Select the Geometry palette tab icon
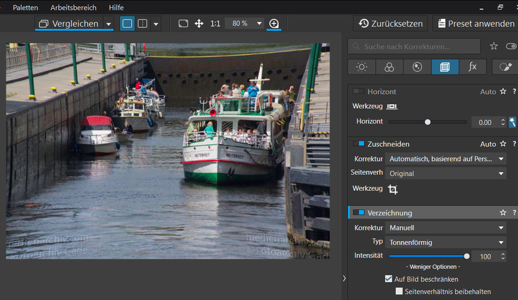Screen dimensions: 518x300 [445, 67]
